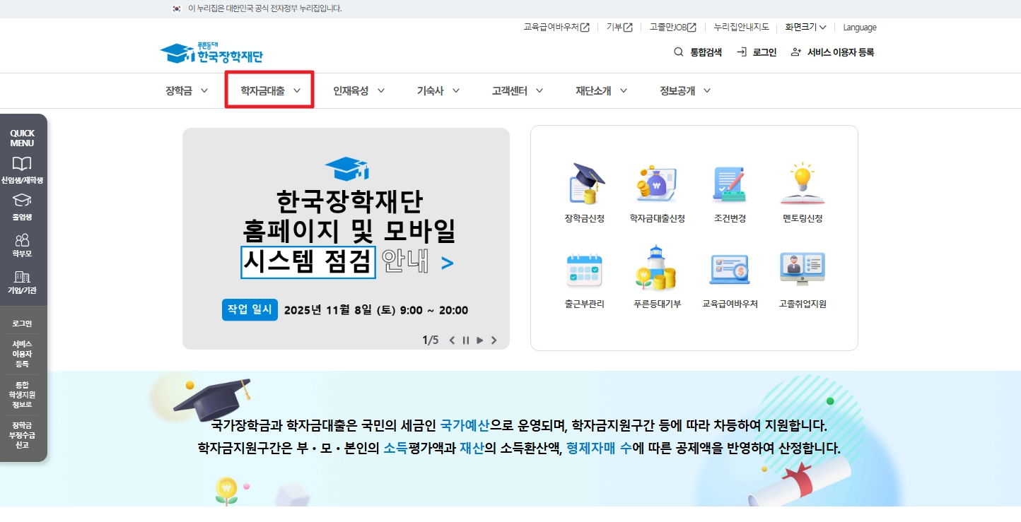The width and height of the screenshot is (1021, 522).
Task: Pause the banner carousel rotation
Action: coord(465,340)
